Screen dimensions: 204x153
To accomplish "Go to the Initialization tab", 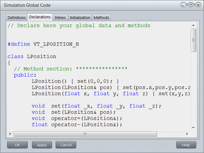I will coord(80,18).
